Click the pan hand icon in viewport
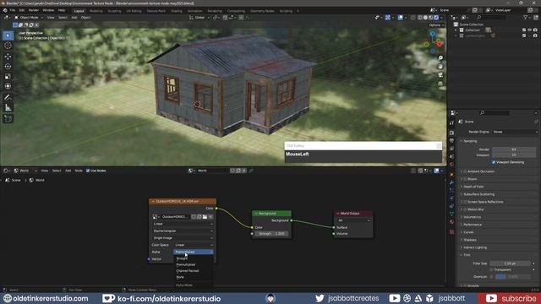 point(440,66)
